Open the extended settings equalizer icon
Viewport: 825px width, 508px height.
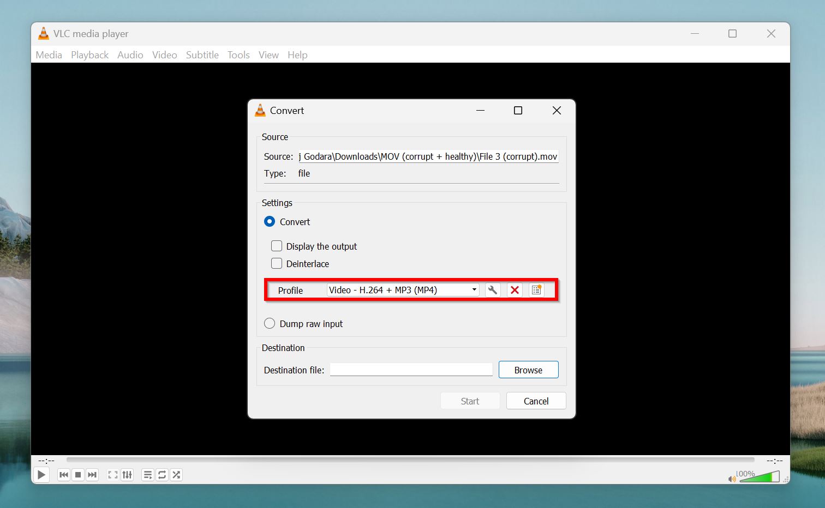127,475
